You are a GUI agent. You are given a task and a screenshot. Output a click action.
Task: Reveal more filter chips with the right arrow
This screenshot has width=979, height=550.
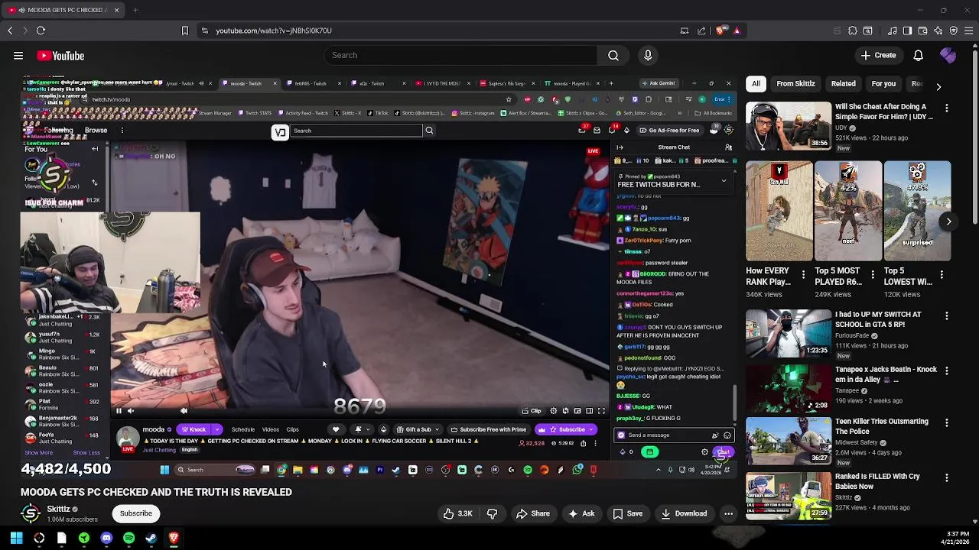pos(938,86)
